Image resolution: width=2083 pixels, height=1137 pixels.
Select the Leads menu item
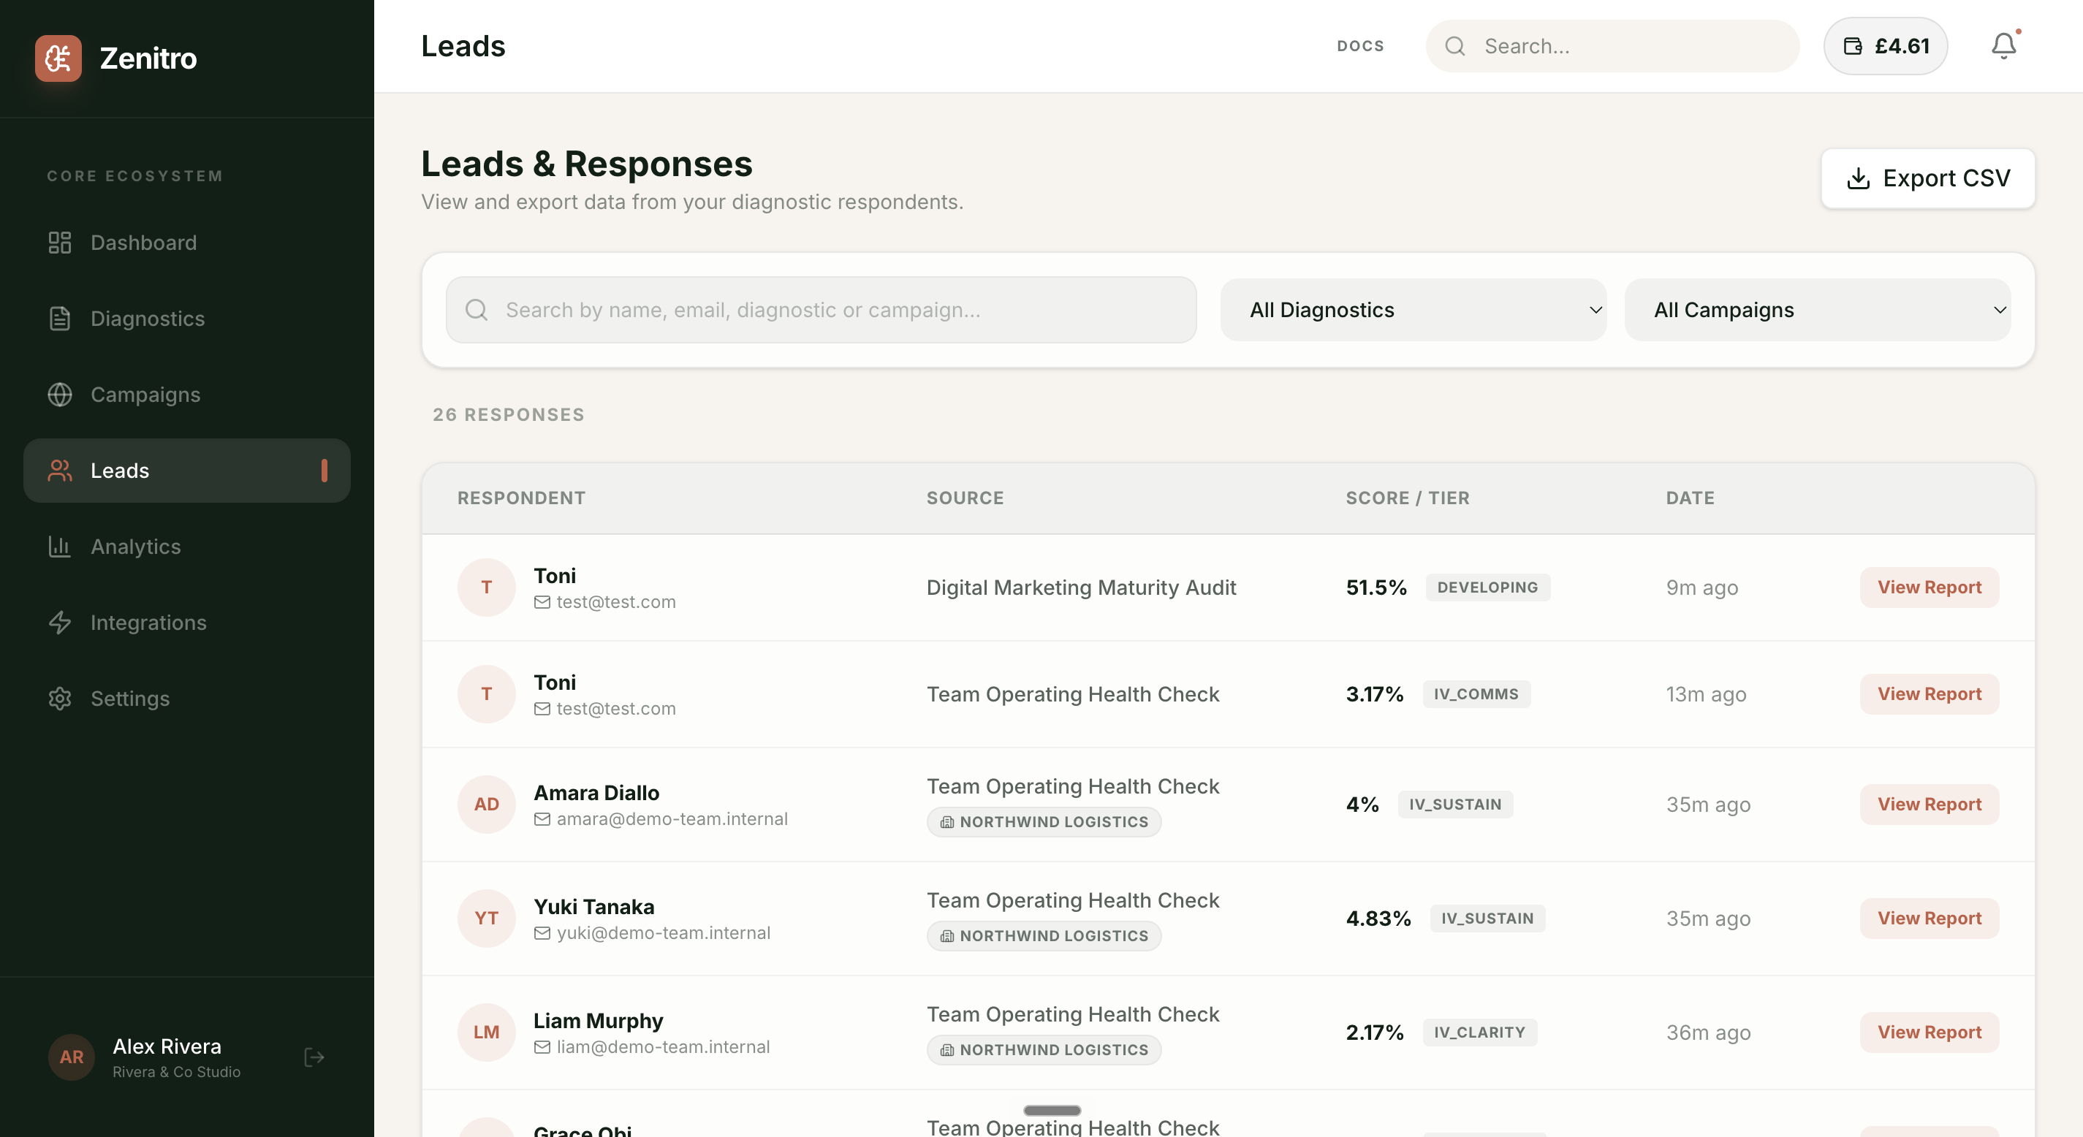click(187, 471)
